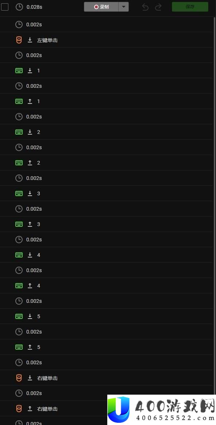Click key-down arrow icon for key 4
Image resolution: width=216 pixels, height=425 pixels.
[x=30, y=255]
